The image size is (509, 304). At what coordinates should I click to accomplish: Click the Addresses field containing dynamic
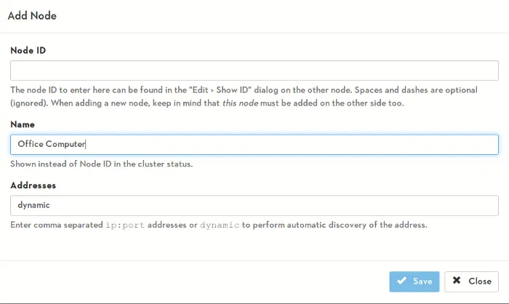pyautogui.click(x=254, y=205)
